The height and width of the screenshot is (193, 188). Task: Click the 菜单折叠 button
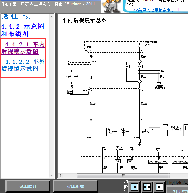point(76,186)
